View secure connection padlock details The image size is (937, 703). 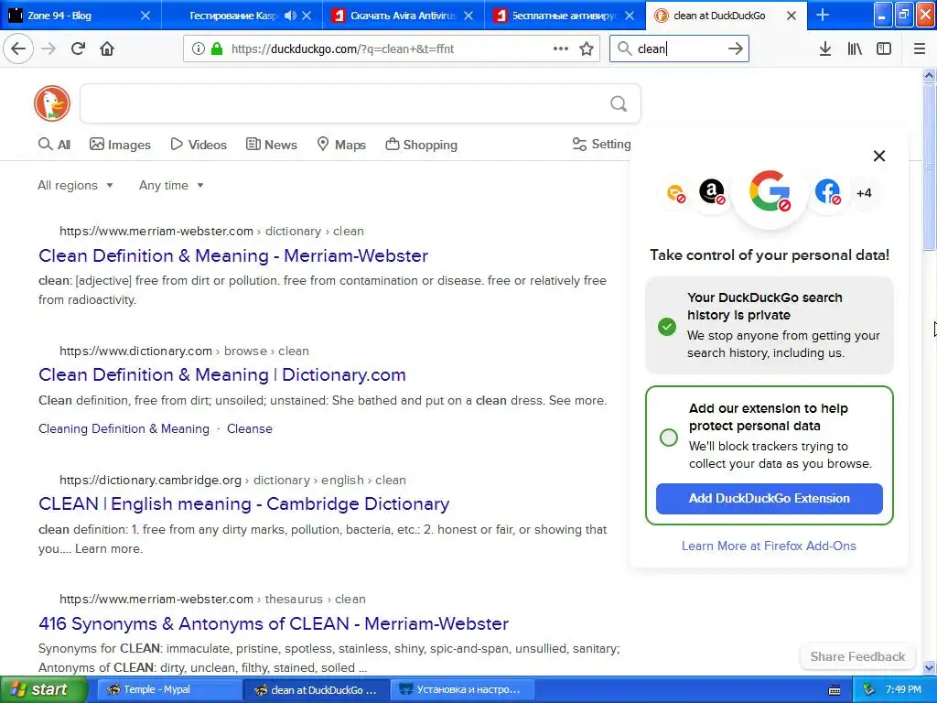click(x=216, y=49)
